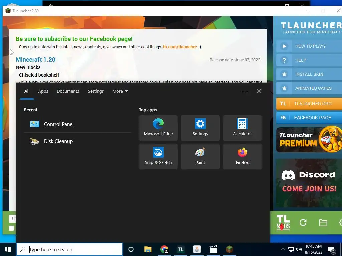Open the three-dot options in search panel

pyautogui.click(x=245, y=91)
